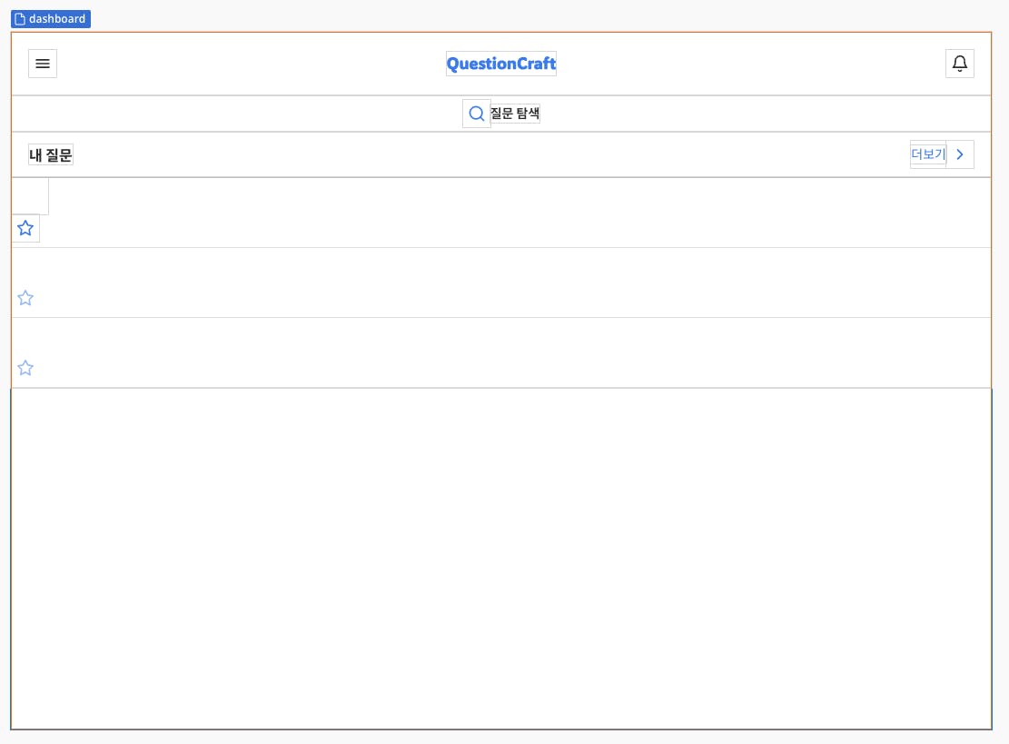This screenshot has width=1009, height=744.
Task: Click the file icon beside dashboard
Action: 20,19
